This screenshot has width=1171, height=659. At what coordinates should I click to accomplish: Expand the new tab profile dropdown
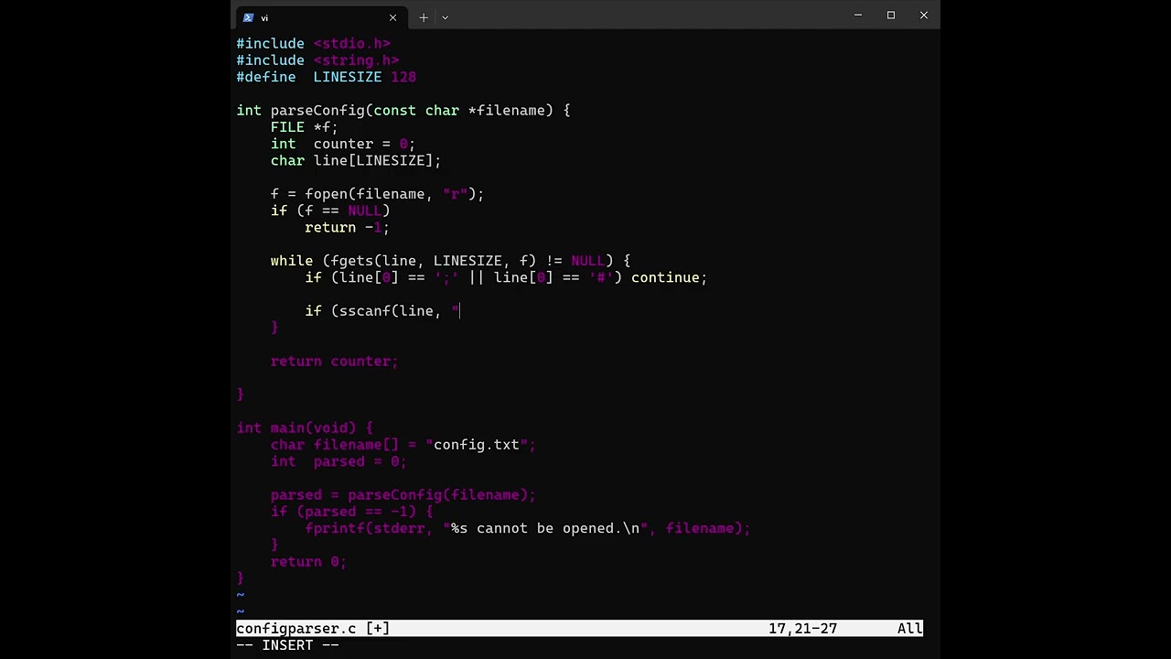(x=446, y=17)
